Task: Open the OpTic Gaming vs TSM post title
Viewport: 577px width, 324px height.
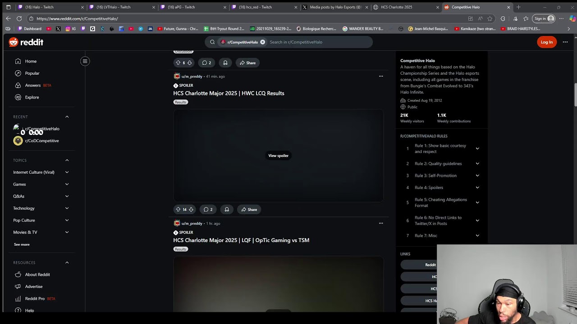Action: 241,240
